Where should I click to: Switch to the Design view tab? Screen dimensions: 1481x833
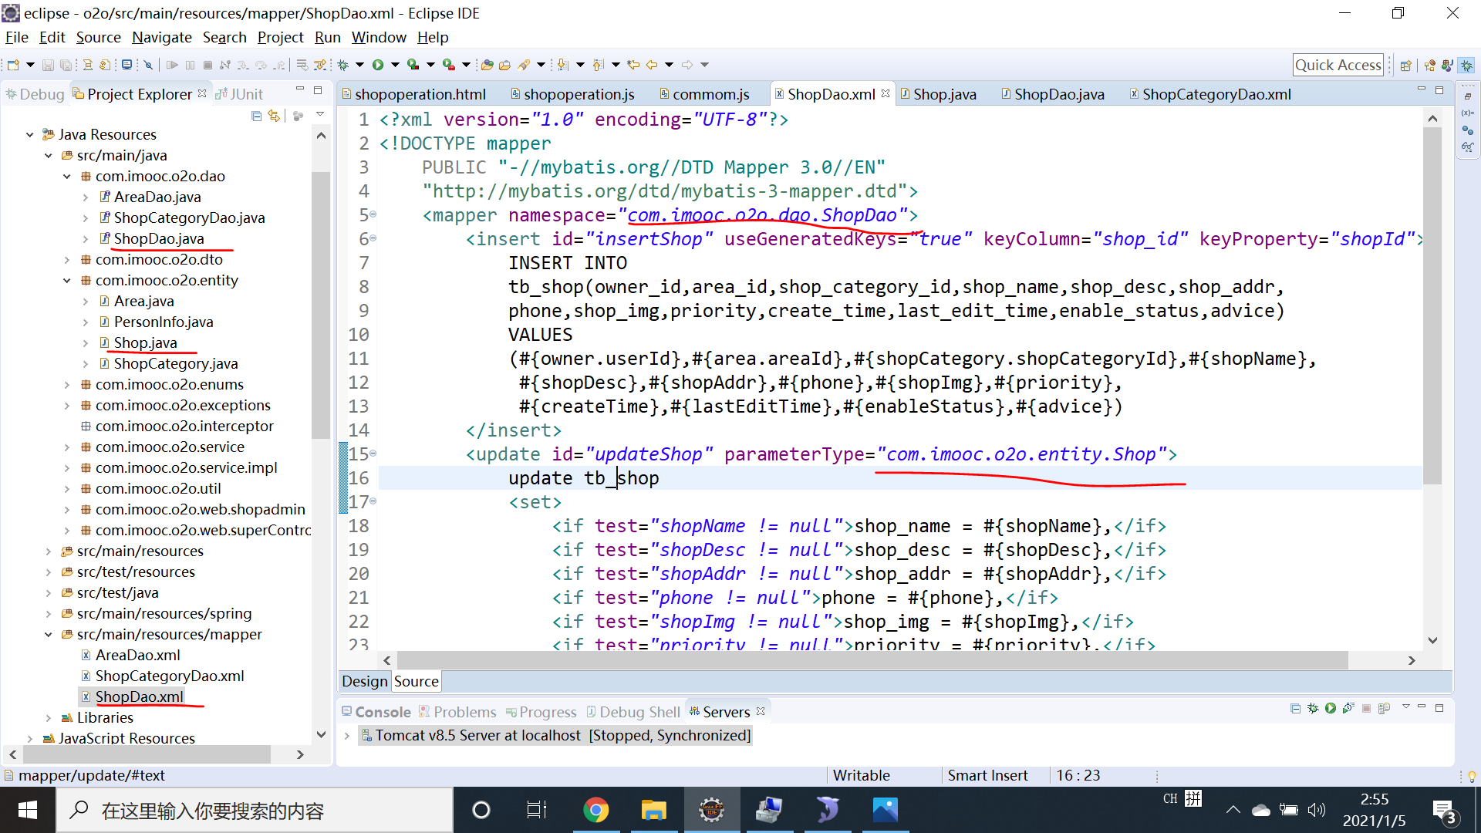(364, 681)
